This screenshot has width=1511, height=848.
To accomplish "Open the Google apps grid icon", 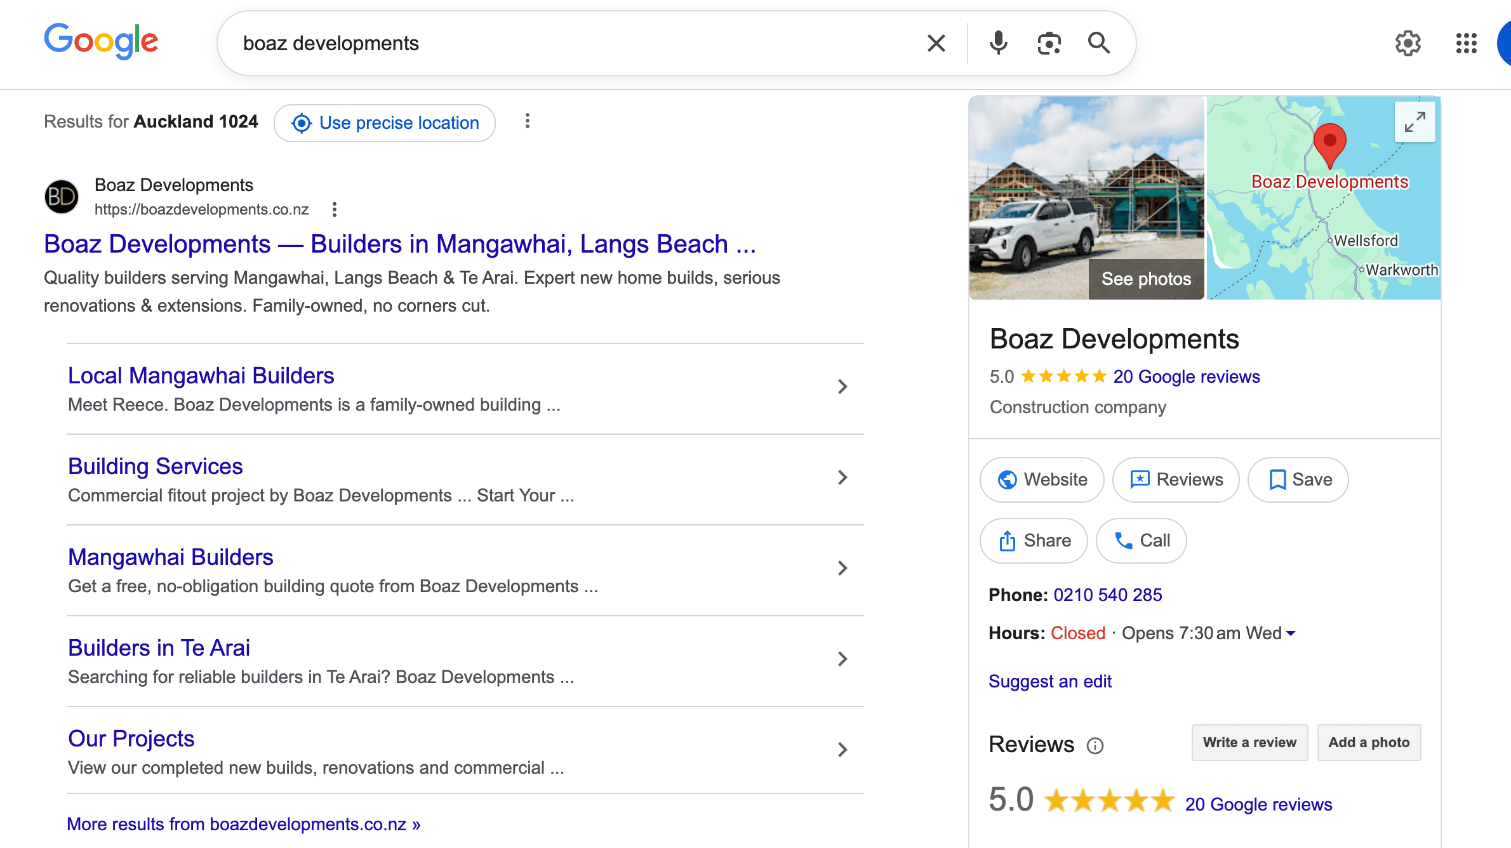I will coord(1466,43).
